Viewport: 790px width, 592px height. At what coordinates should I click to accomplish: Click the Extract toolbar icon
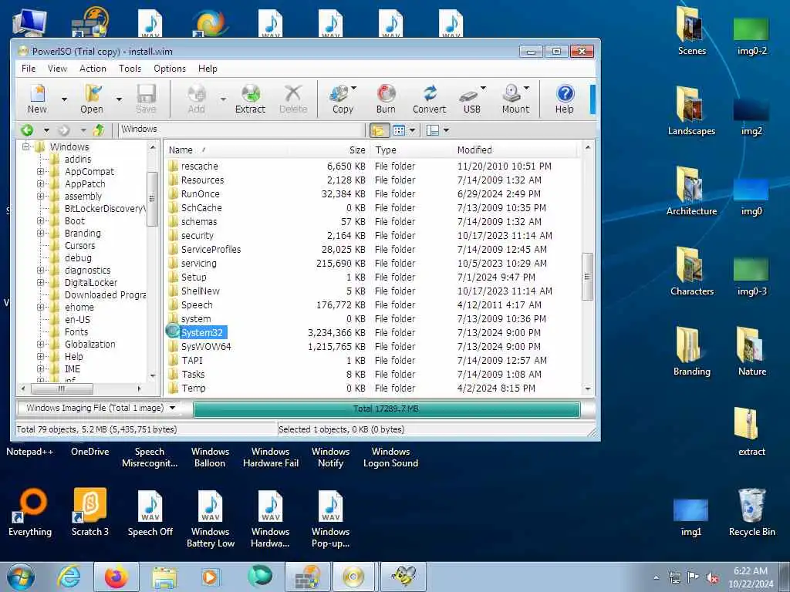point(250,99)
